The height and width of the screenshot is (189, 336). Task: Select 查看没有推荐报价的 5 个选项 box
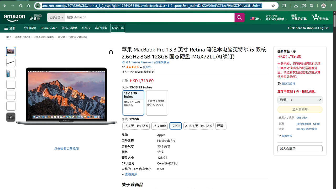(157, 103)
